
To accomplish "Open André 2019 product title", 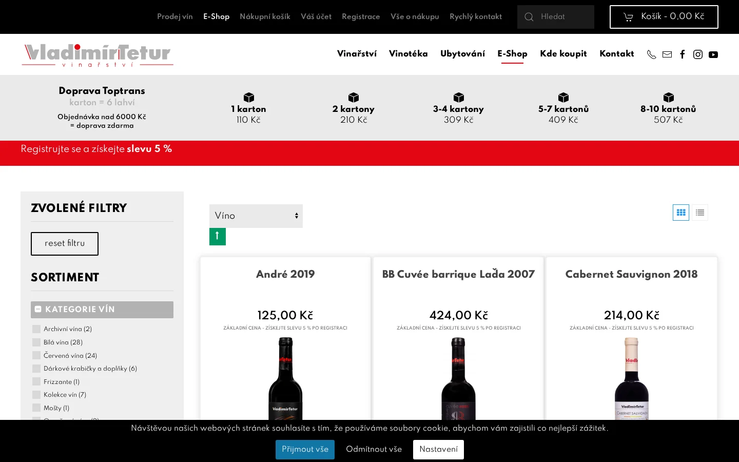I will [285, 274].
